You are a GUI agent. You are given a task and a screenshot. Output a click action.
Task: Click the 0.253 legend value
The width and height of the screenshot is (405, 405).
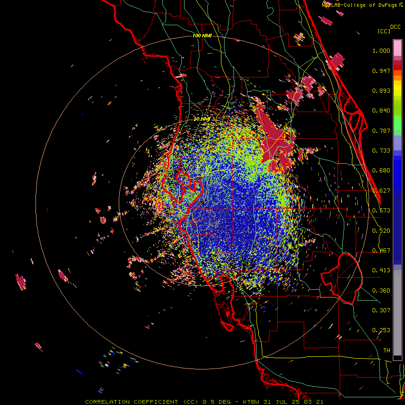[x=381, y=330]
